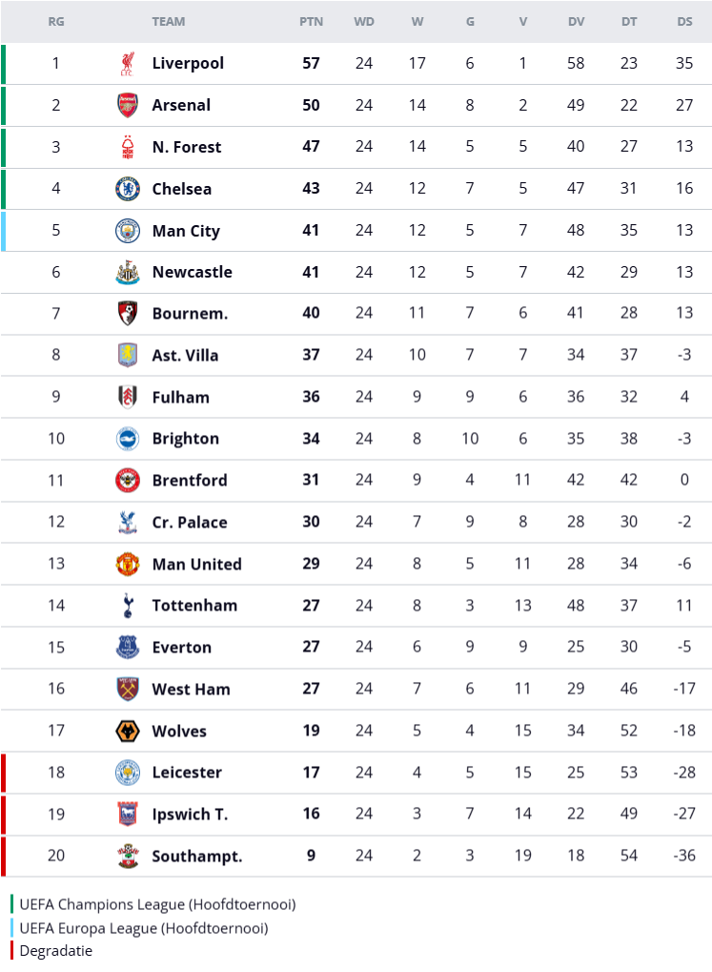Click the red Degradatie legend marker
The width and height of the screenshot is (712, 972).
tap(12, 950)
